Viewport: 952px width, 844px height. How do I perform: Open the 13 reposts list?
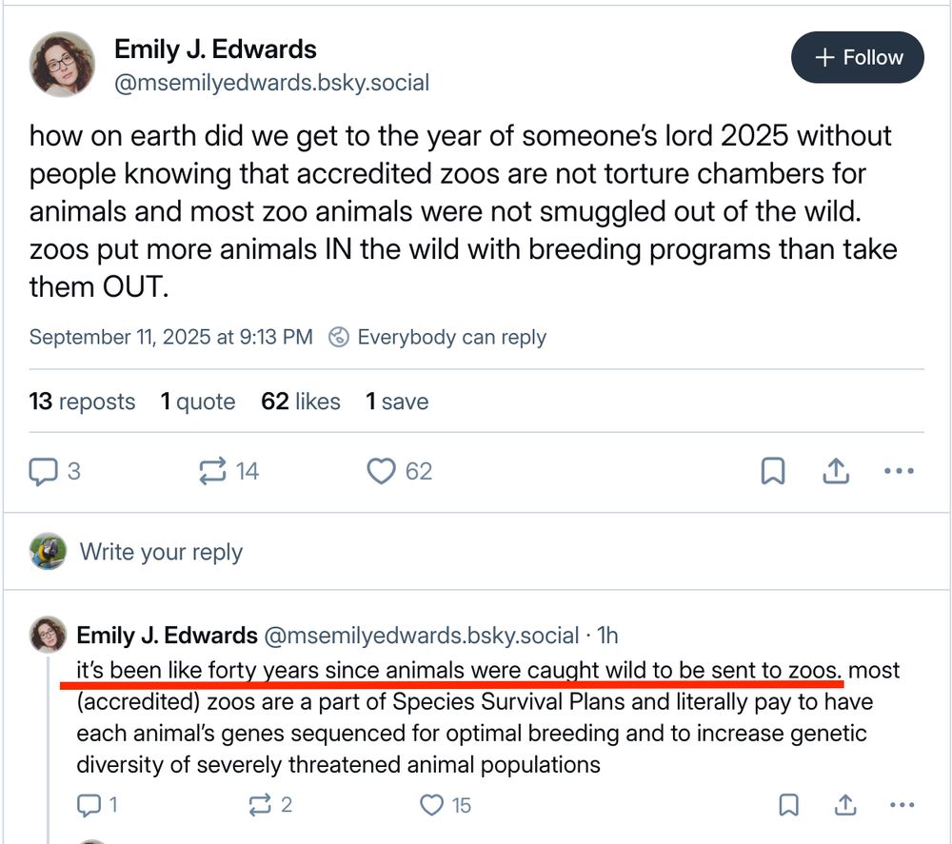pos(82,402)
